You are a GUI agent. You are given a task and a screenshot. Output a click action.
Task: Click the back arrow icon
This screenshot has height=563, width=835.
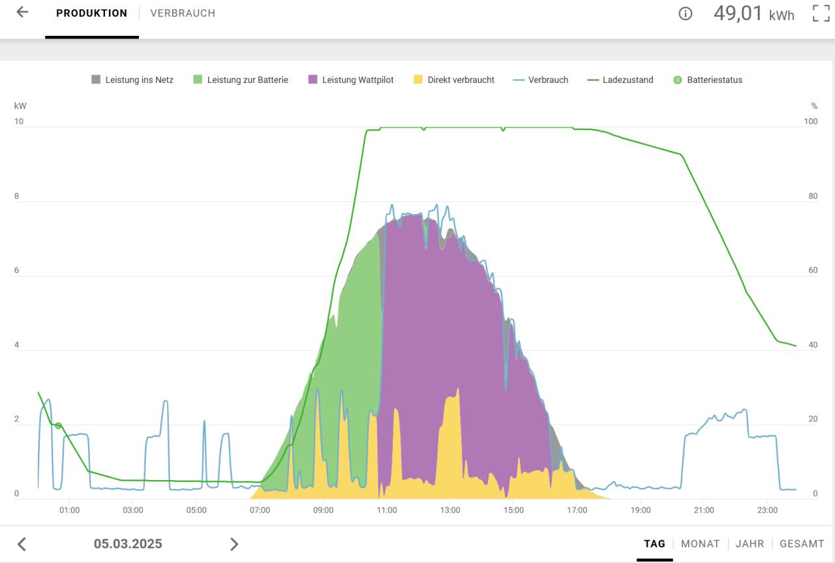point(22,12)
